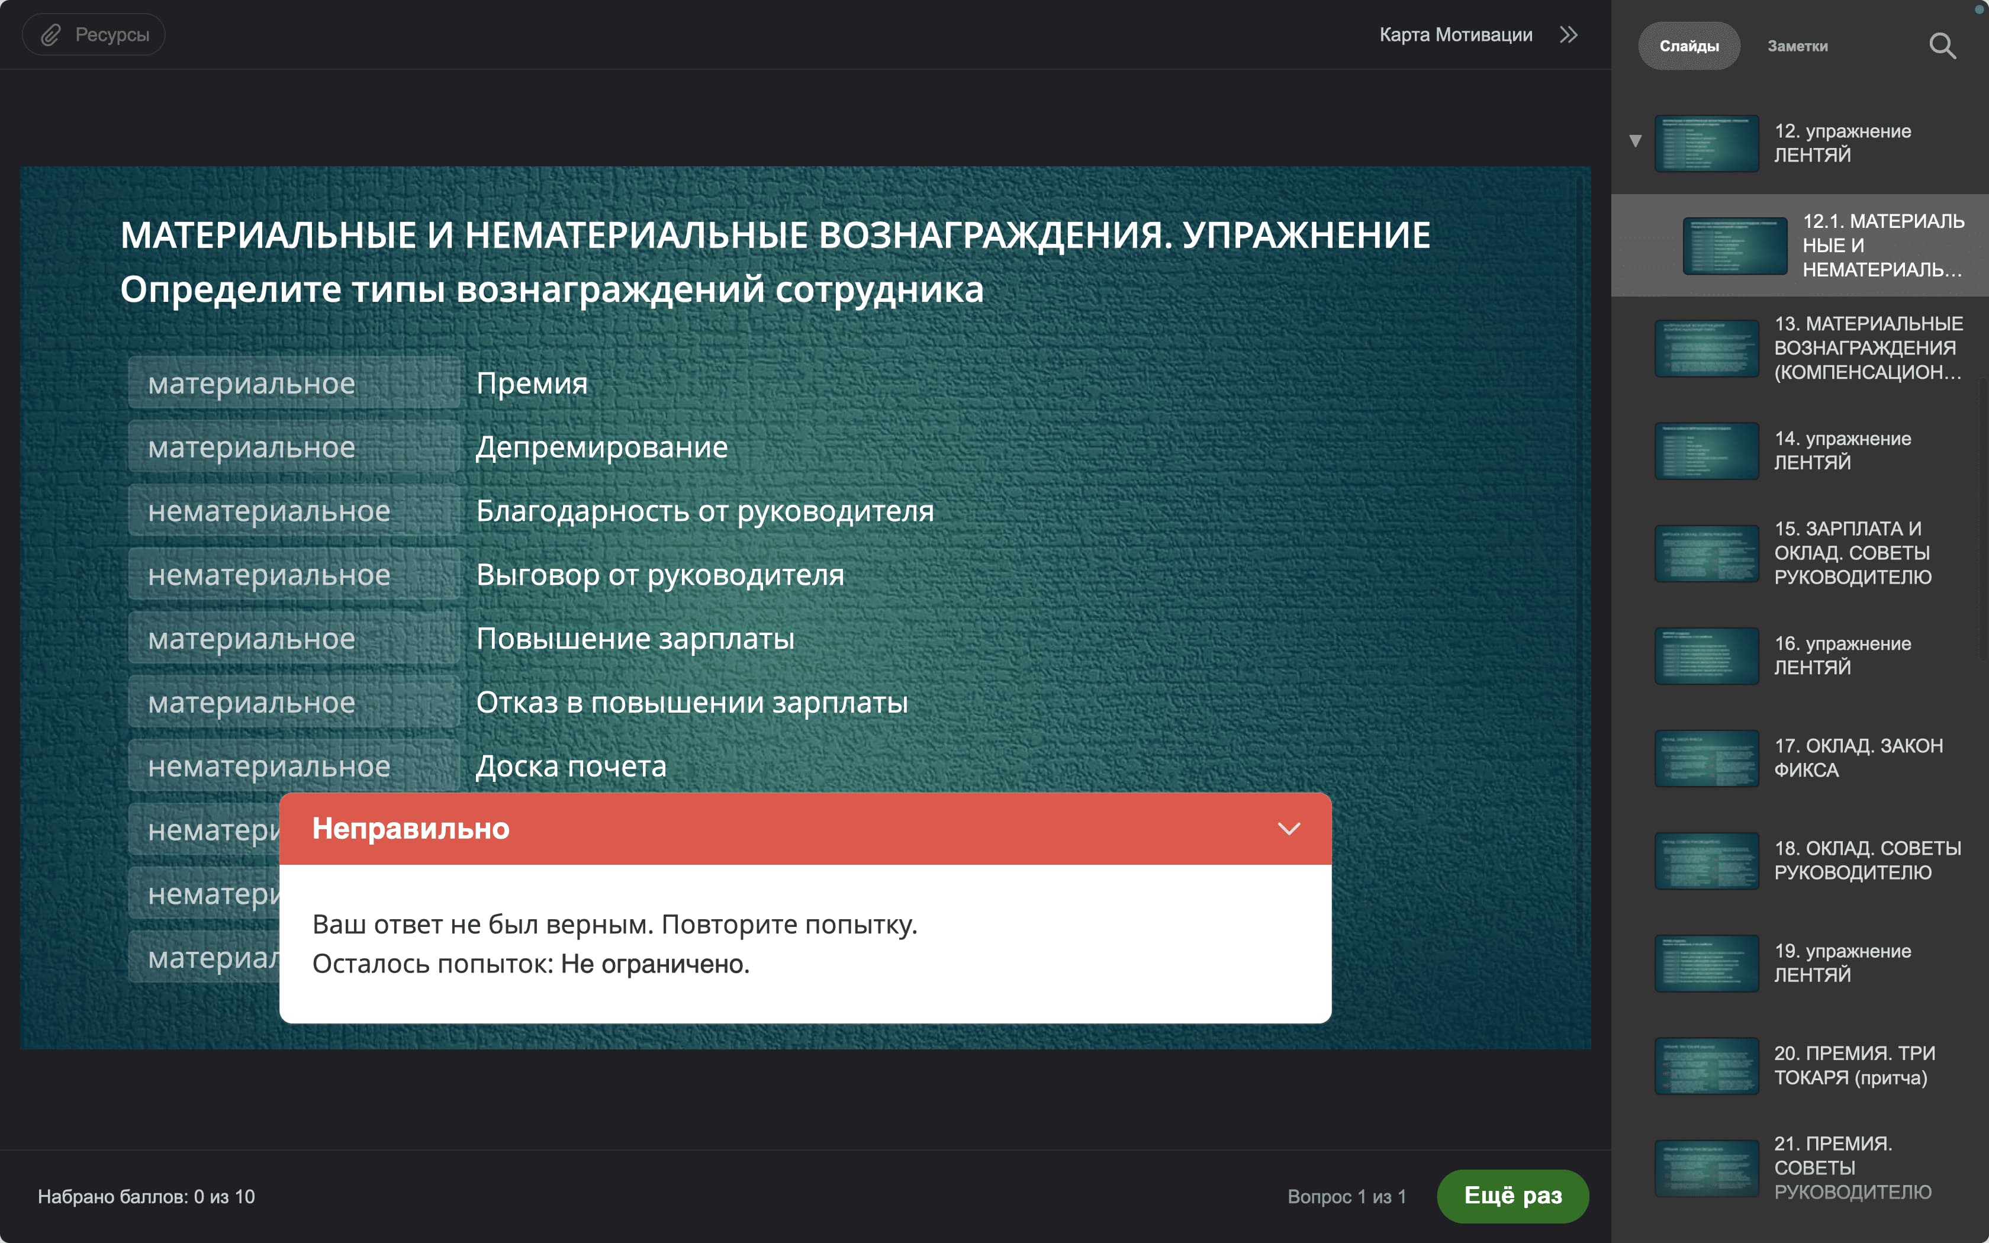
Task: Open dropdown beside Отказ в повышении зарплаты
Action: 294,702
